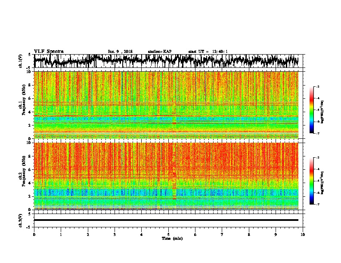The width and height of the screenshot is (341, 263).
Task: Select the ch.1 spectrogram color bar
Action: pos(311,110)
